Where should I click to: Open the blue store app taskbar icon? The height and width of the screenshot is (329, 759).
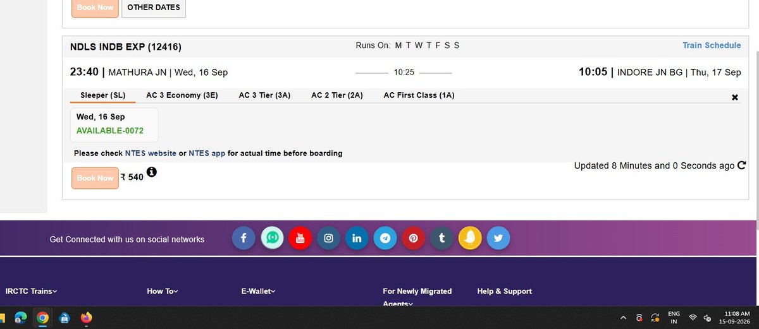[64, 318]
